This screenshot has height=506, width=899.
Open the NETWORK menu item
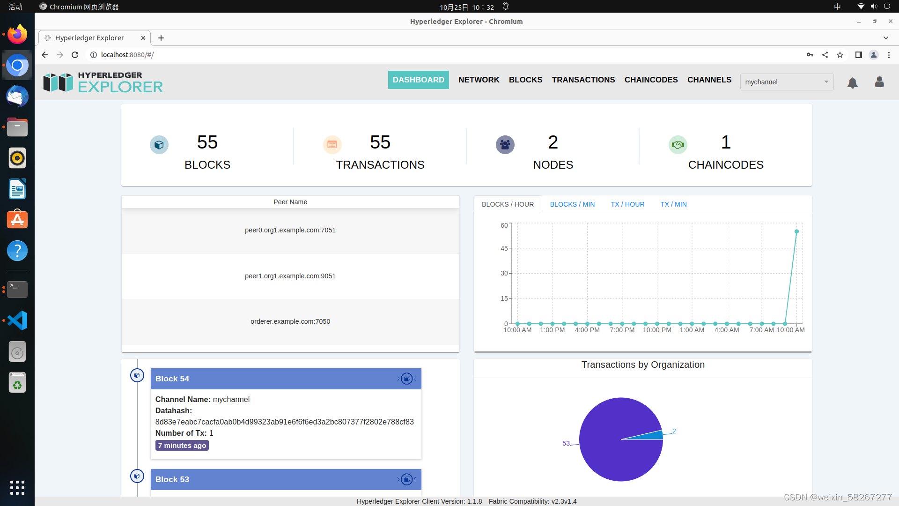(479, 80)
